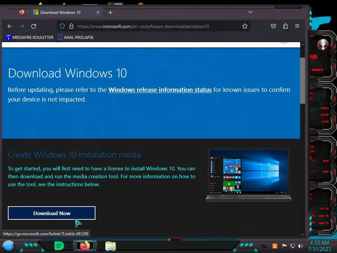Open Windows release information status link
Screen dimensions: 337x253
pos(160,90)
